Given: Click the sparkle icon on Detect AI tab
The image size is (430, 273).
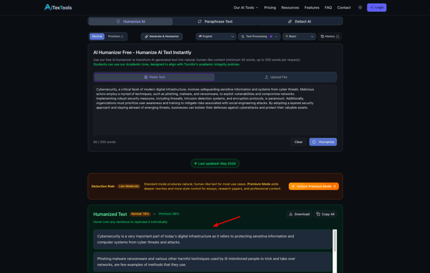Looking at the screenshot, I should coord(290,21).
